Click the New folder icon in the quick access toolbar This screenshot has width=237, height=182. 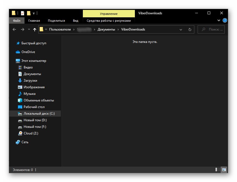29,13
